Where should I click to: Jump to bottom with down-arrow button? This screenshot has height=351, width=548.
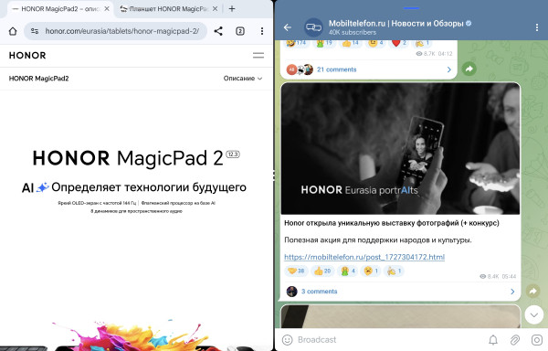point(533,315)
